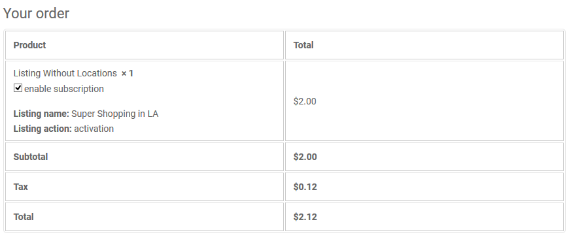The image size is (569, 237).
Task: Click the Listing Without Locations product name
Action: tap(65, 73)
